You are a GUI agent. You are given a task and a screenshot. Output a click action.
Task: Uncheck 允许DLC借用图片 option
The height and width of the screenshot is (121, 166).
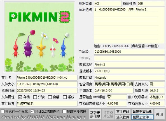32,112
